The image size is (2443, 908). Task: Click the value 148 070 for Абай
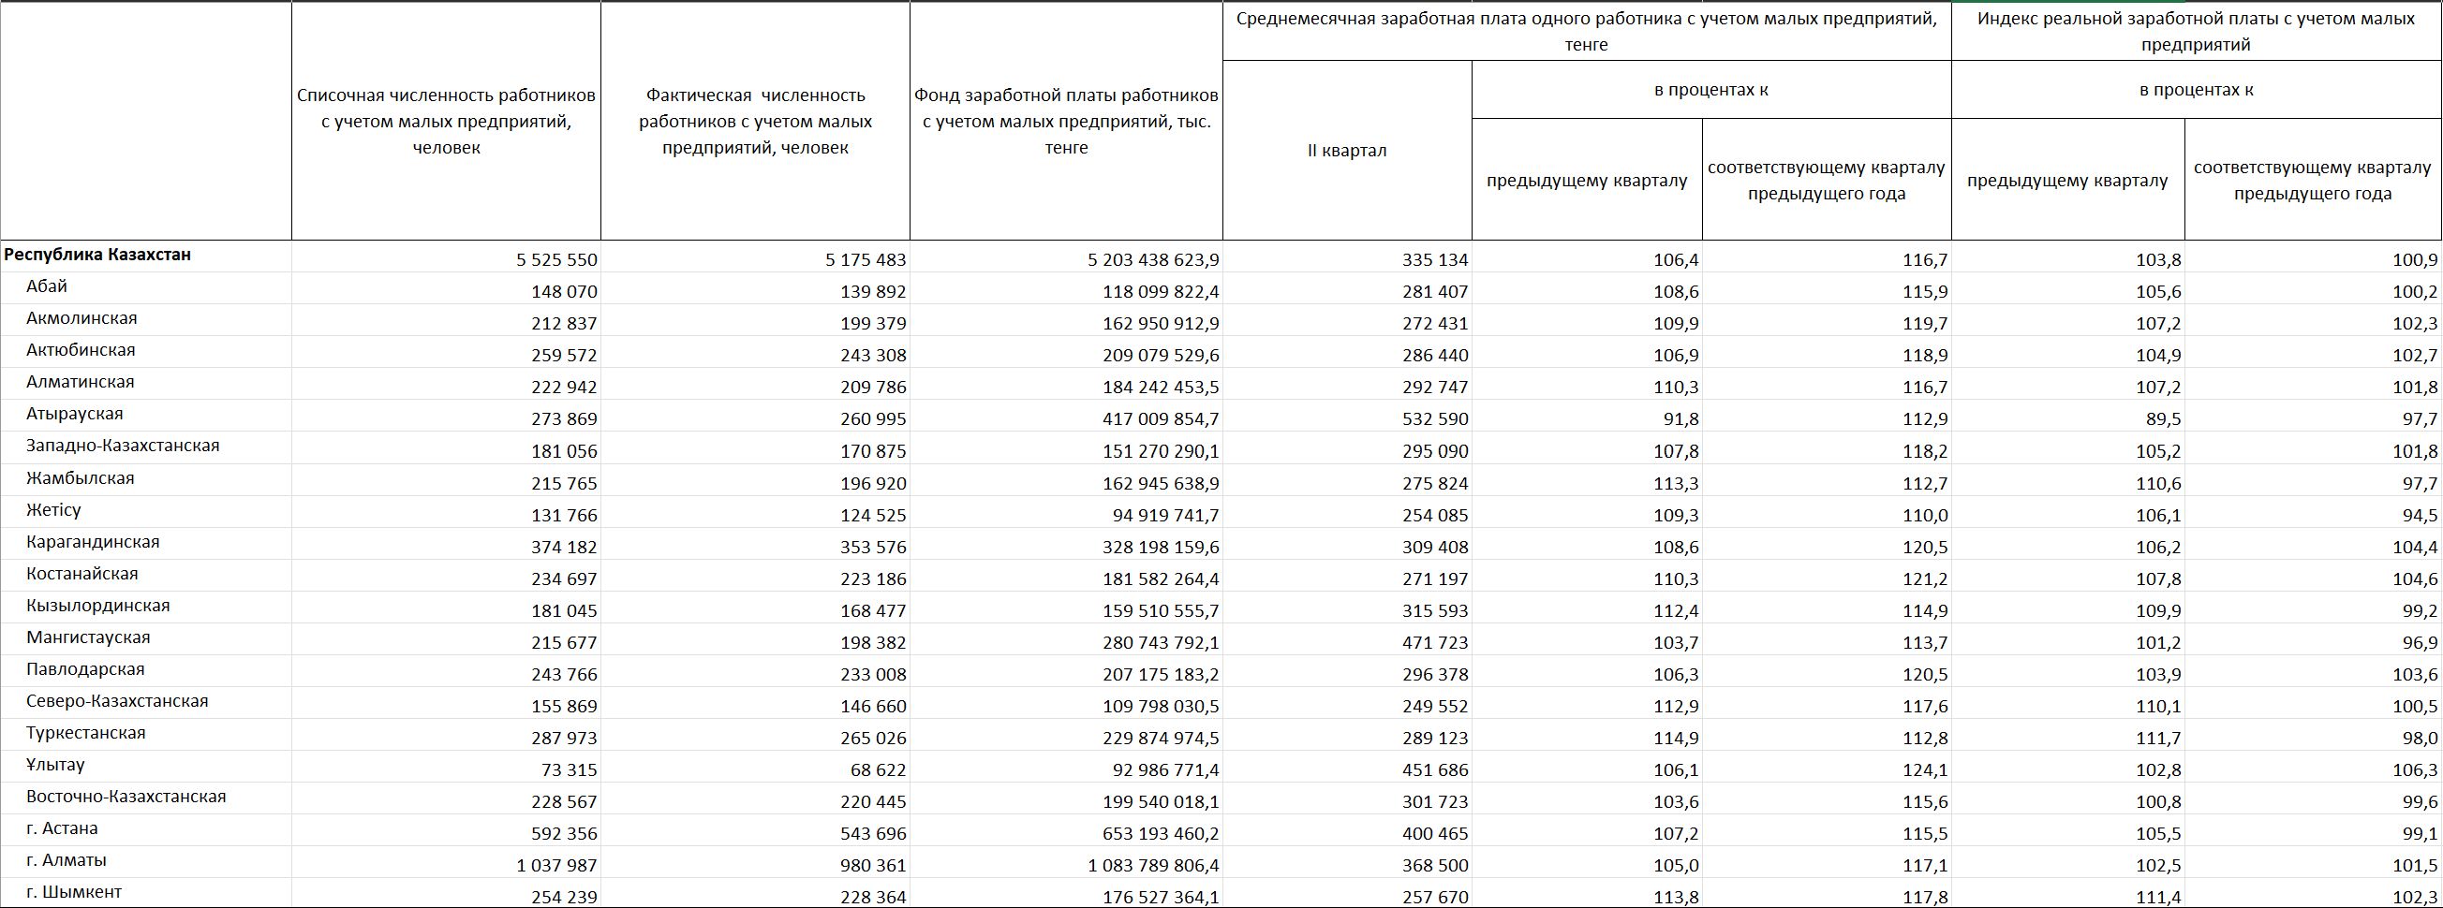click(564, 292)
